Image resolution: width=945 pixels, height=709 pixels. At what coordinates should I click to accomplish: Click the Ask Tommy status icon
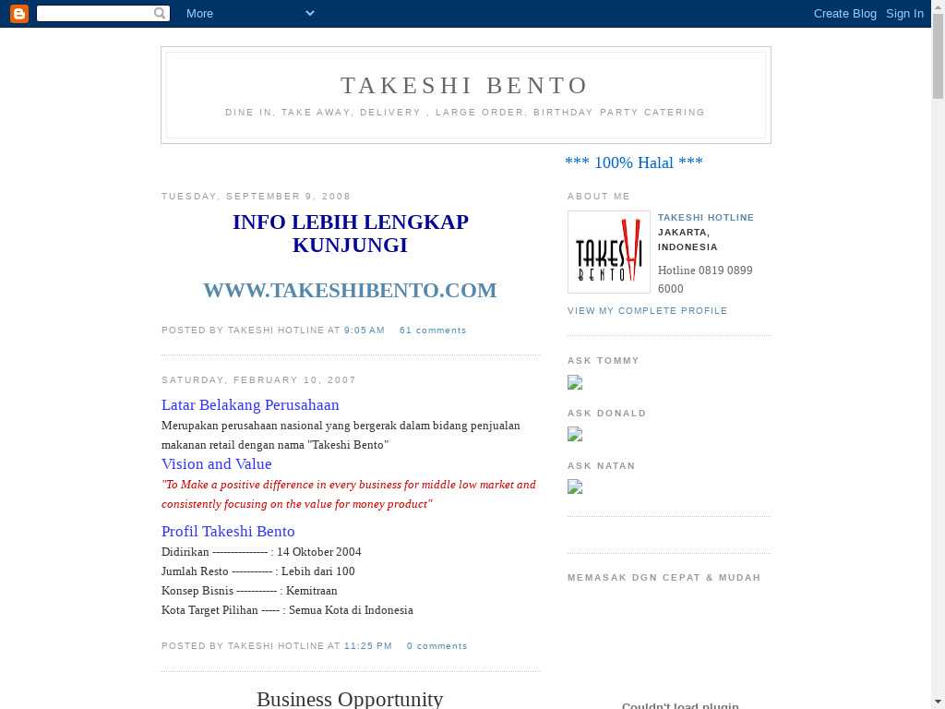coord(575,382)
